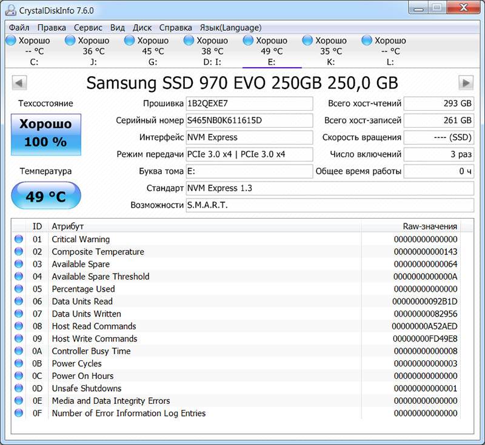Open the Язык(Language) menu

230,28
